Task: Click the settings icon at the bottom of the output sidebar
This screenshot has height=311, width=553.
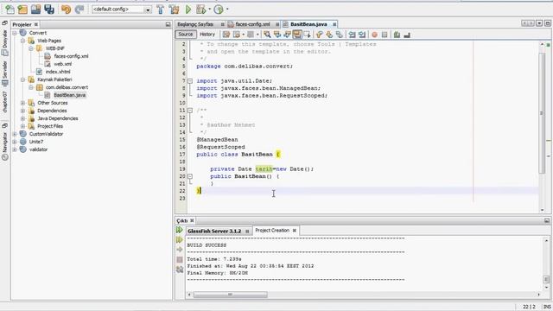Action: pyautogui.click(x=180, y=270)
